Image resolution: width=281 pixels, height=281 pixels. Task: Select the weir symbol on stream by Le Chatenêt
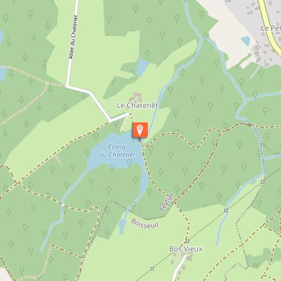pyautogui.click(x=161, y=96)
